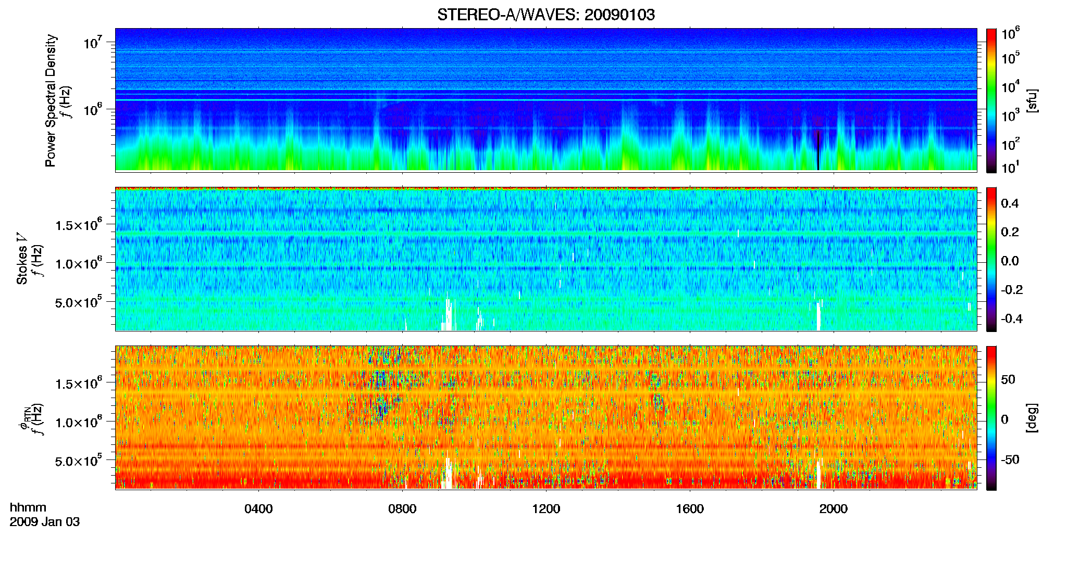Screen dimensions: 1092x562
Task: Click the date 2009 Jan 03
Action: 45,521
